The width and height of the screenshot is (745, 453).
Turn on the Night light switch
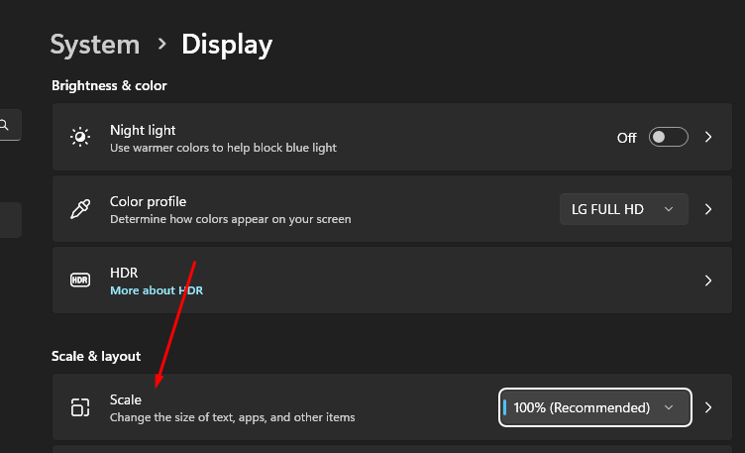[668, 137]
